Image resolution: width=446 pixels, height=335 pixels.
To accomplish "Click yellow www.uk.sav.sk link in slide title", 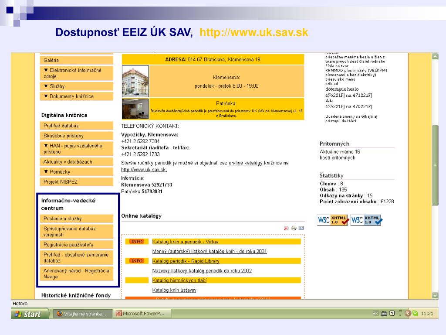I will [254, 32].
